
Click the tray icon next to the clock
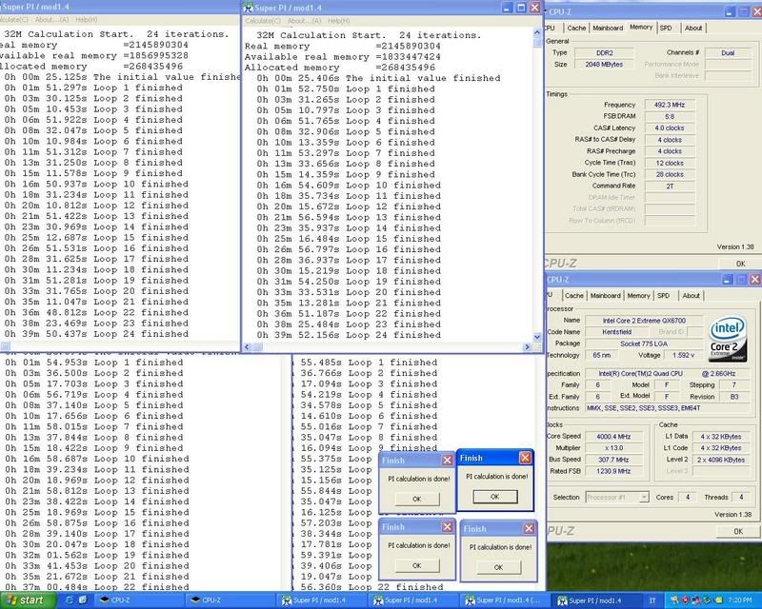(x=719, y=600)
